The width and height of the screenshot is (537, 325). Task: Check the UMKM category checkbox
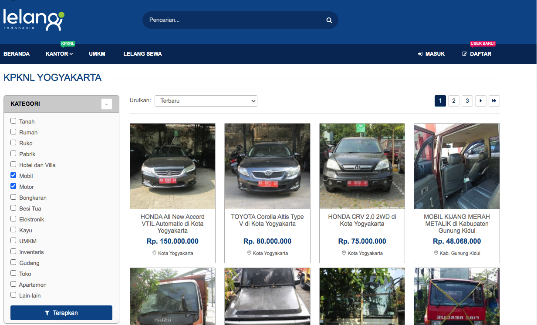(14, 241)
